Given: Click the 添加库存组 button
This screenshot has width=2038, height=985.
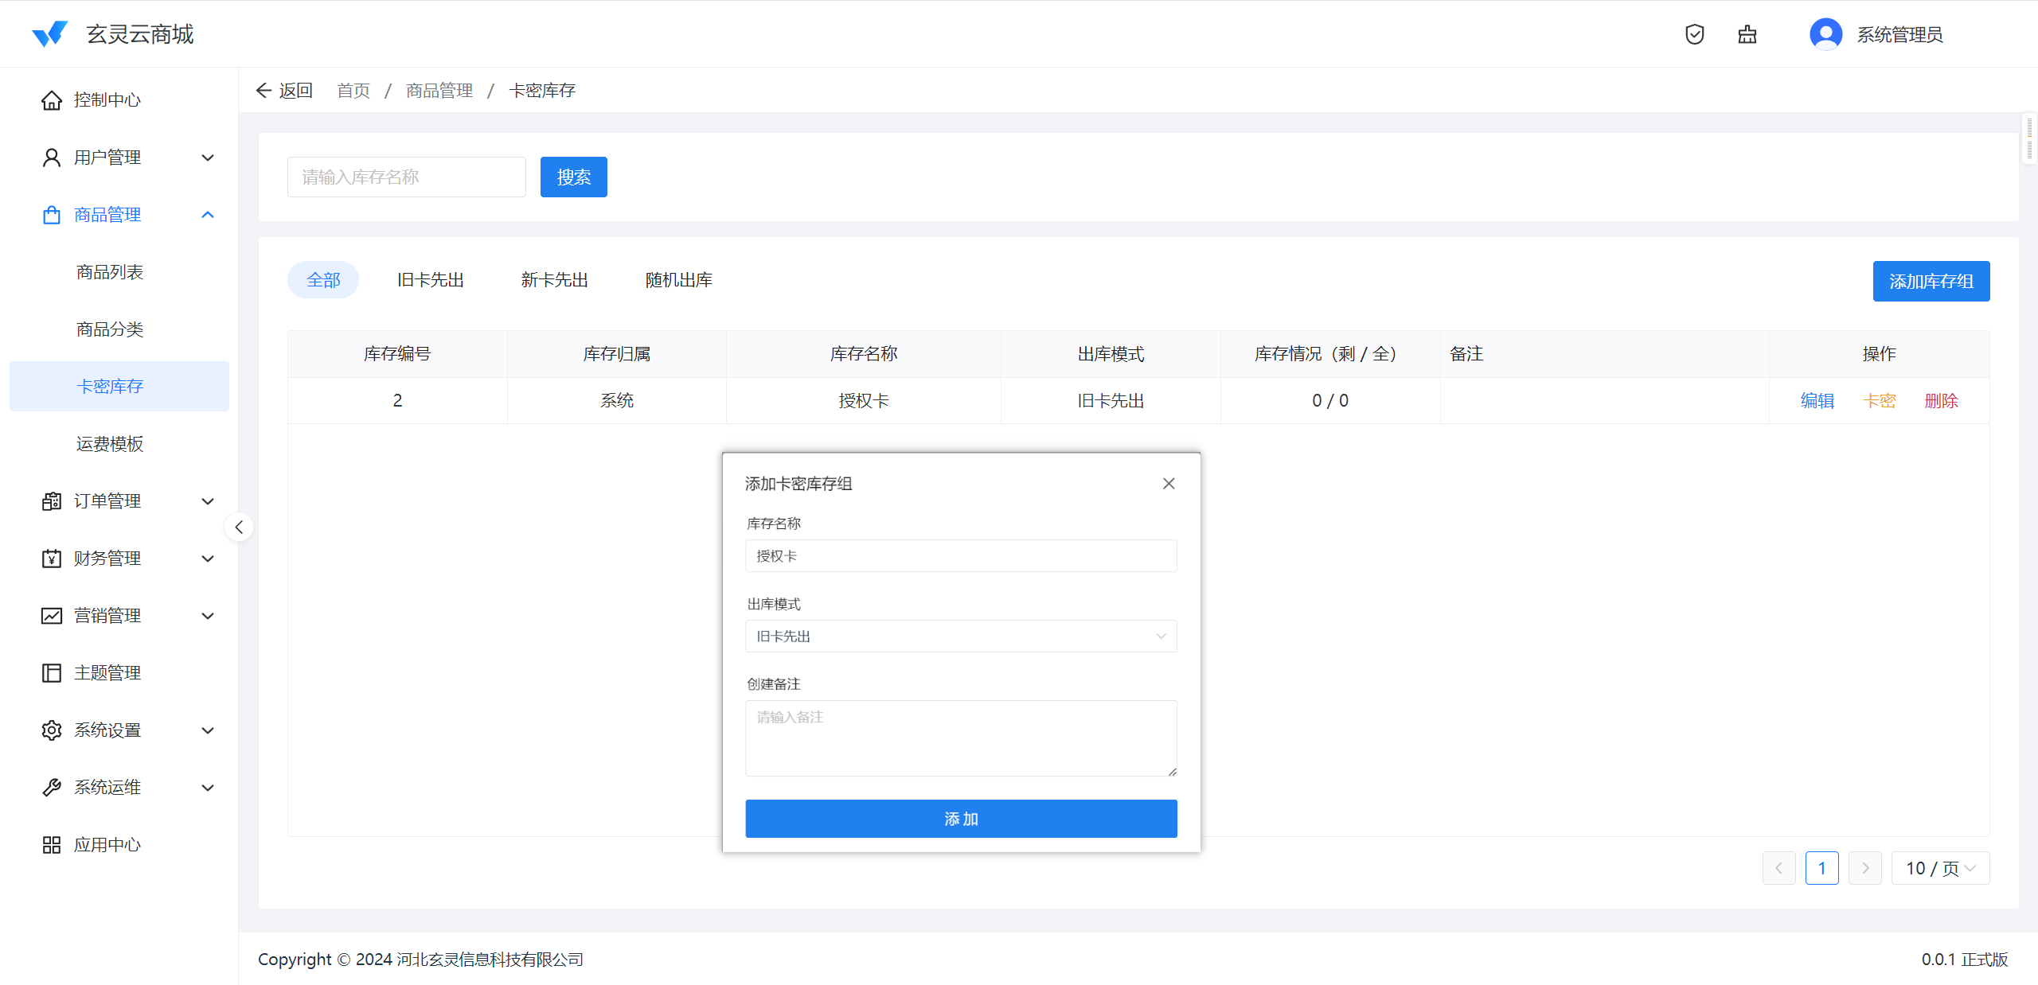Looking at the screenshot, I should click(1931, 282).
